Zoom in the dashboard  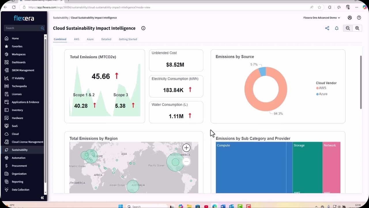coord(357,28)
